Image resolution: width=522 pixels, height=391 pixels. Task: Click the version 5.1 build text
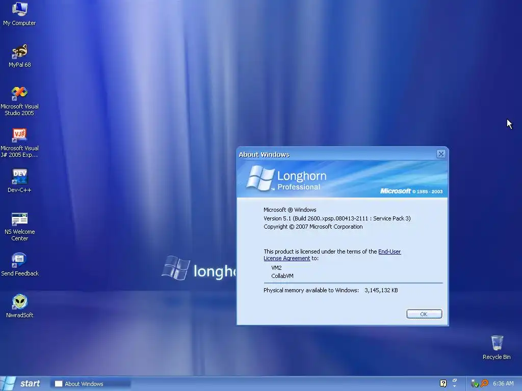click(x=337, y=218)
